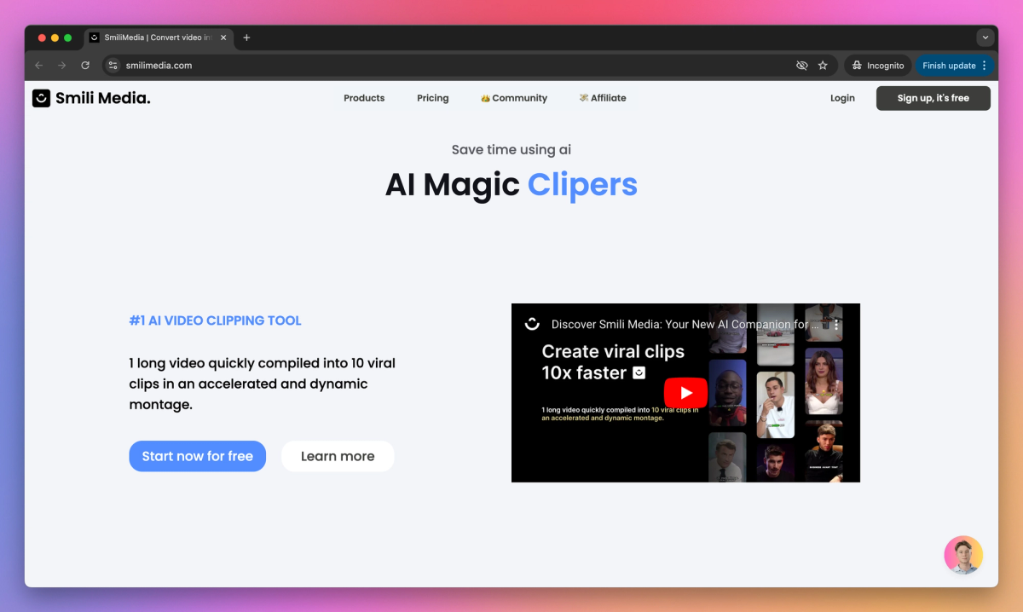Click the 'AI Magic Clipers' heading
Image resolution: width=1023 pixels, height=612 pixels.
click(x=511, y=184)
